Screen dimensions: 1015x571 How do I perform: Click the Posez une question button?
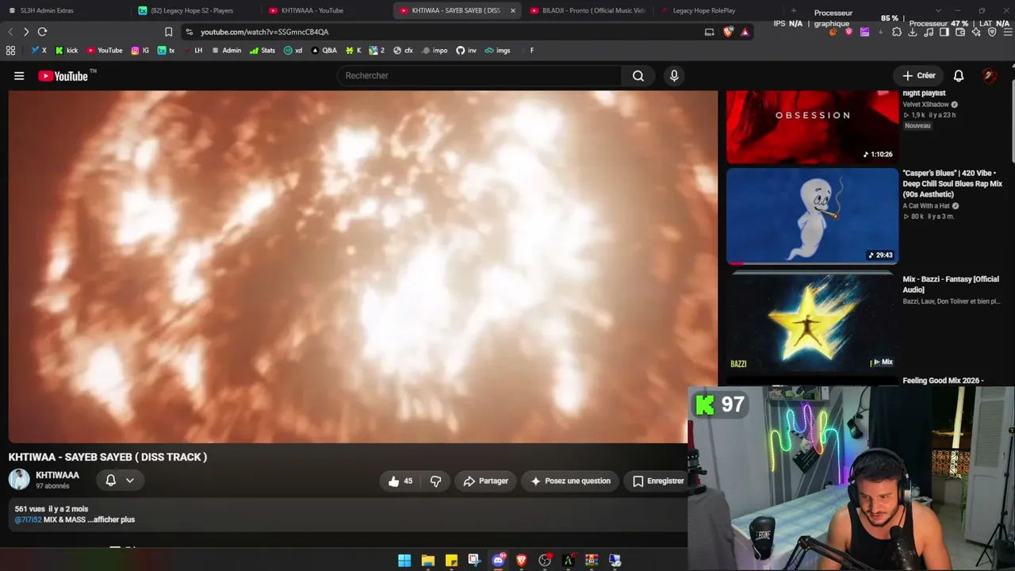(x=570, y=481)
